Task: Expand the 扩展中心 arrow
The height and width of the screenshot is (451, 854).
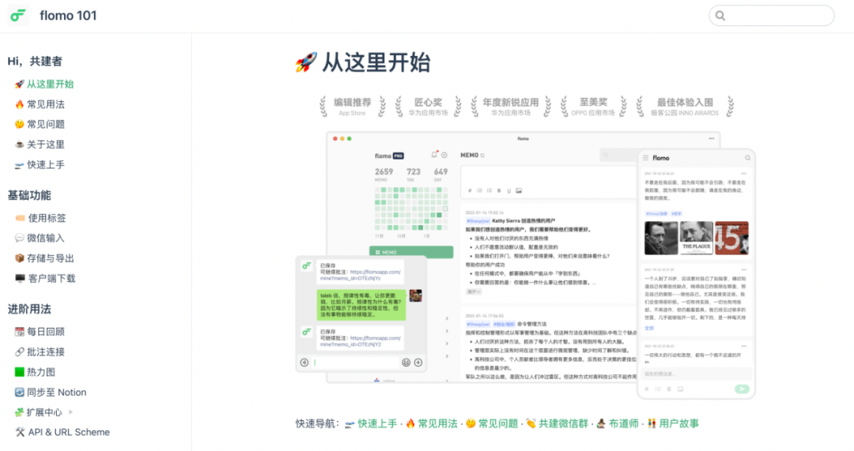Action: pos(71,412)
